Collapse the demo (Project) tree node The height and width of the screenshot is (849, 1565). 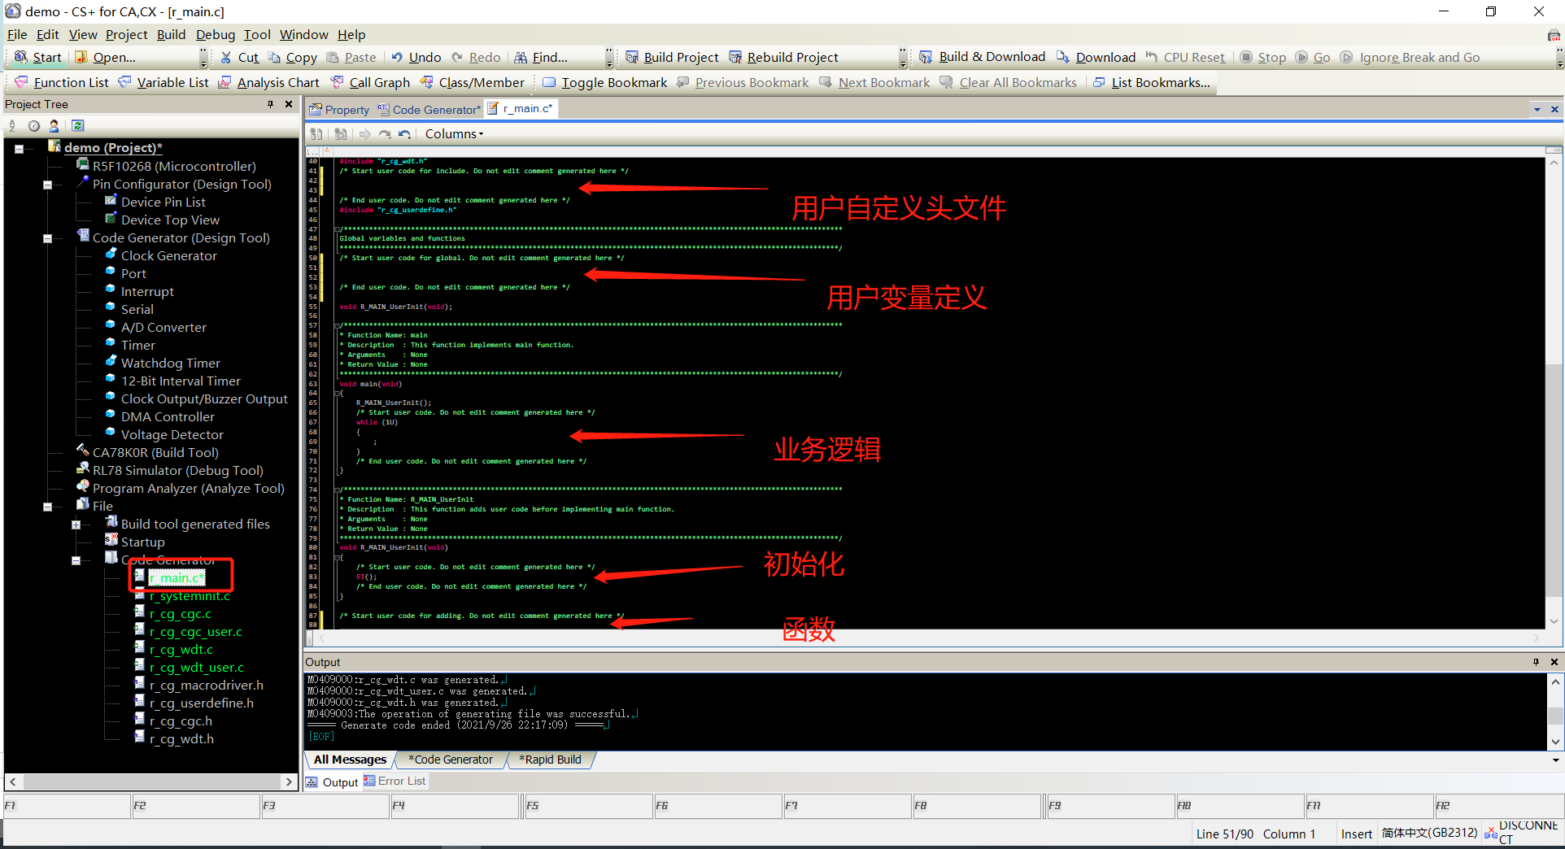[19, 149]
